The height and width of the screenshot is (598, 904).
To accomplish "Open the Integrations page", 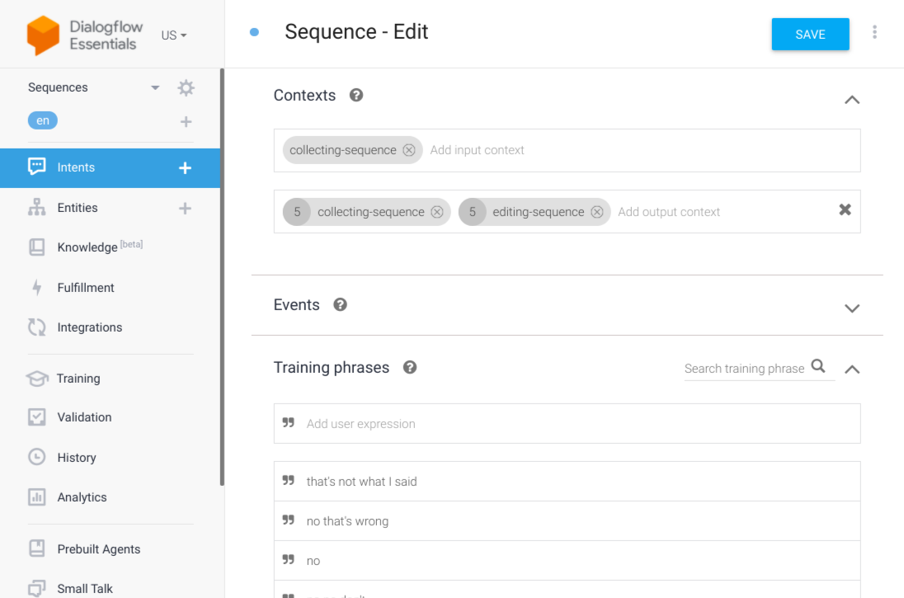I will point(89,327).
